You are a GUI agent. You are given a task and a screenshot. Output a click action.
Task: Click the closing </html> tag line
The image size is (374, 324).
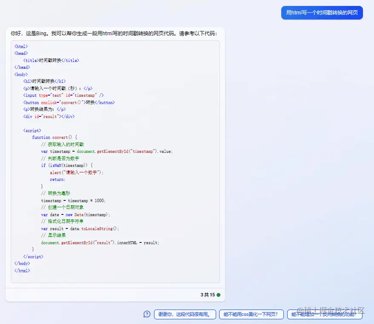(x=22, y=270)
